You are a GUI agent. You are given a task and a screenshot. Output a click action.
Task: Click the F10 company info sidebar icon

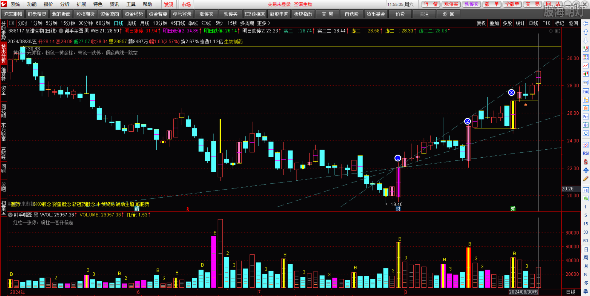[x=586, y=91]
